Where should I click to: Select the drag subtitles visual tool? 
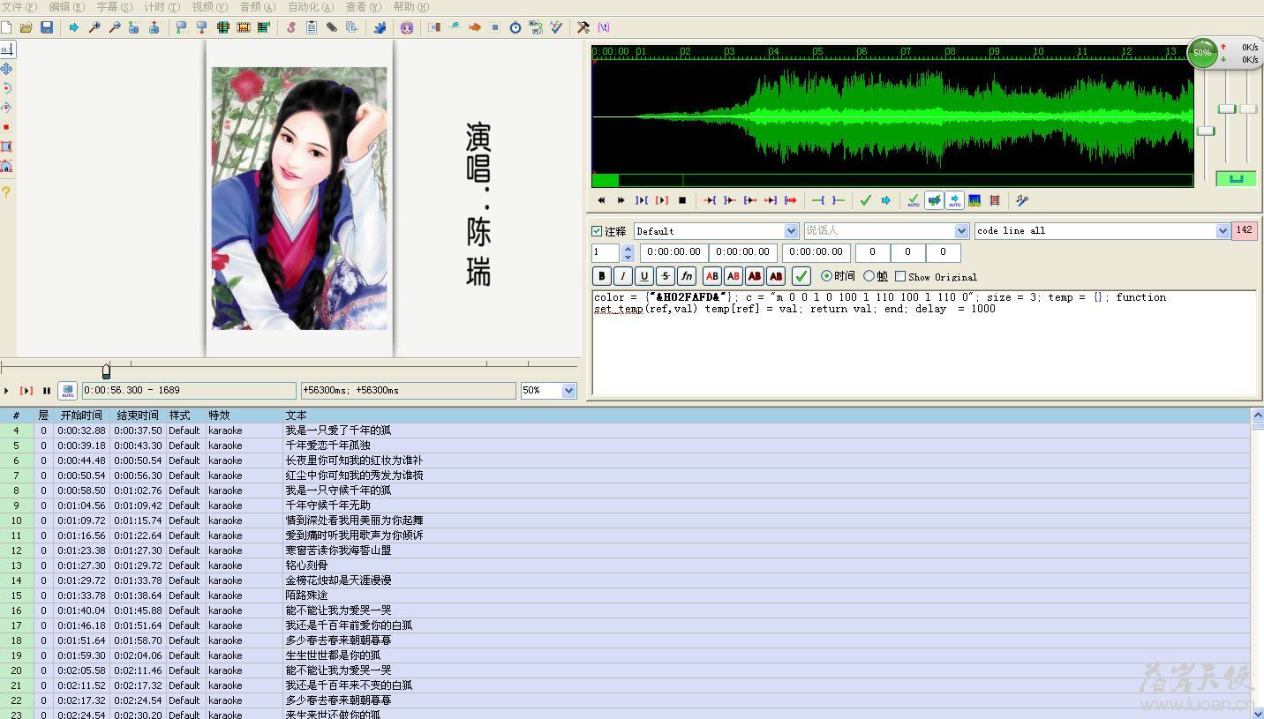click(x=6, y=68)
